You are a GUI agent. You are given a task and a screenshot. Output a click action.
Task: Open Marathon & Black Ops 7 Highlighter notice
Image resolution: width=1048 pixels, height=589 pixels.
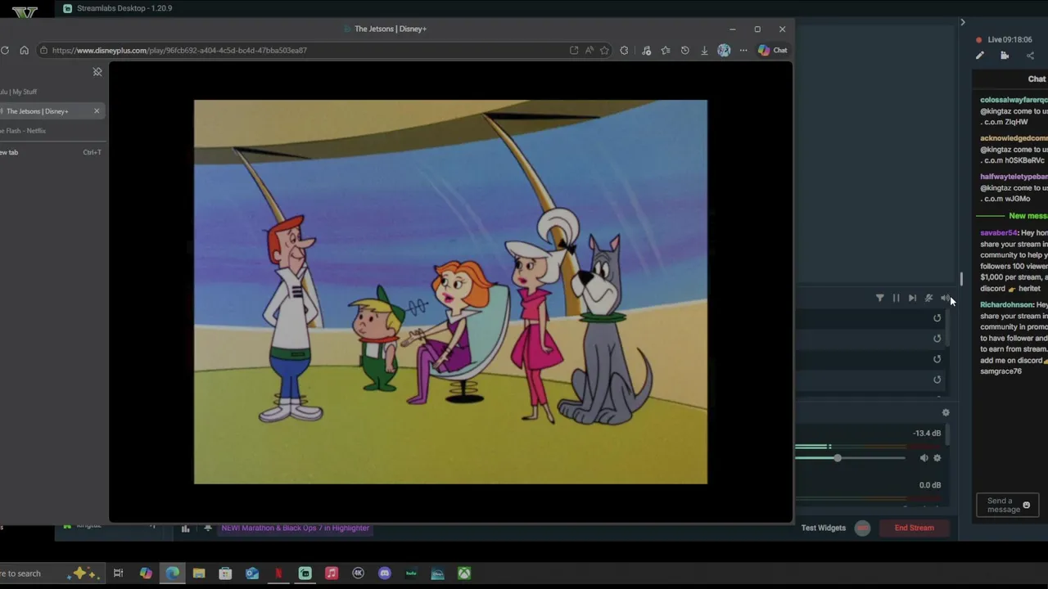[x=296, y=528]
